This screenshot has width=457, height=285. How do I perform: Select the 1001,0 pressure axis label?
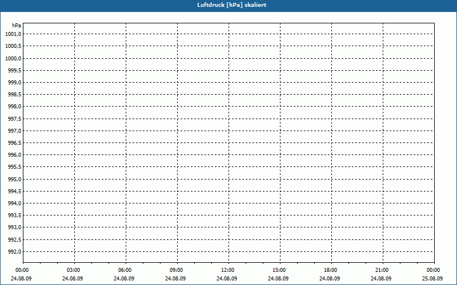tap(13, 34)
